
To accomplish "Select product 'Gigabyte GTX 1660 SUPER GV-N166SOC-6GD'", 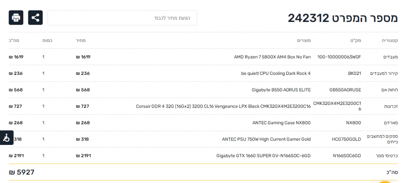I will [263, 156].
